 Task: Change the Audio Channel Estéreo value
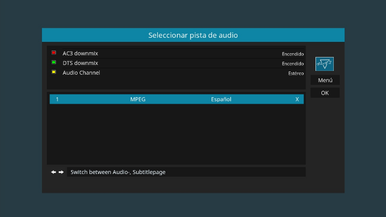(x=296, y=73)
